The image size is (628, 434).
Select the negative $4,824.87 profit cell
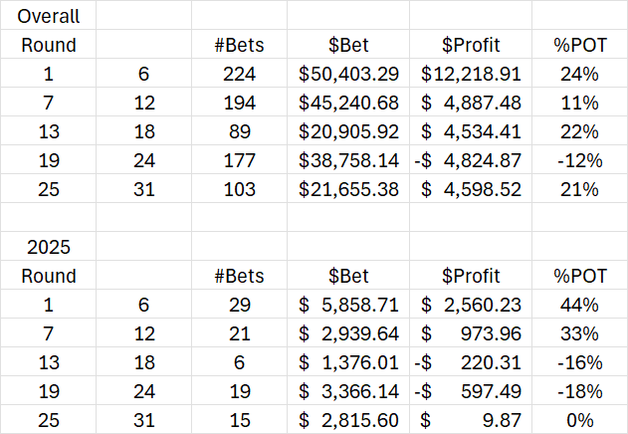tap(472, 160)
